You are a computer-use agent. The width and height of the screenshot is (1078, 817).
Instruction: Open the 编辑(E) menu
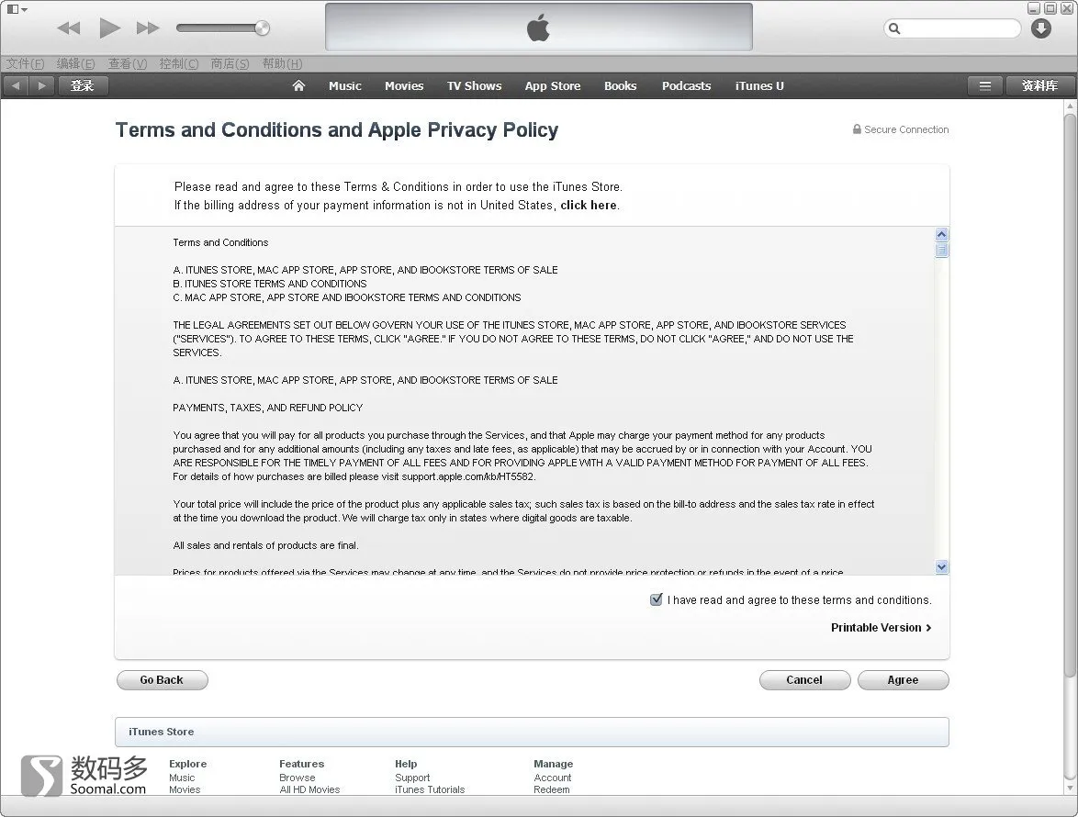click(75, 64)
